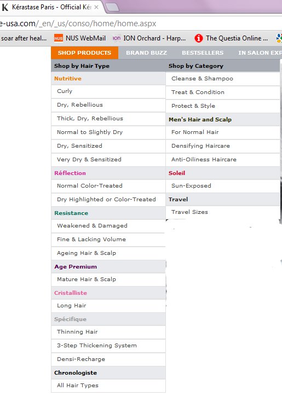Screen dimensions: 282x396
Task: Select Cleanse & Shampoo category
Action: point(222,79)
